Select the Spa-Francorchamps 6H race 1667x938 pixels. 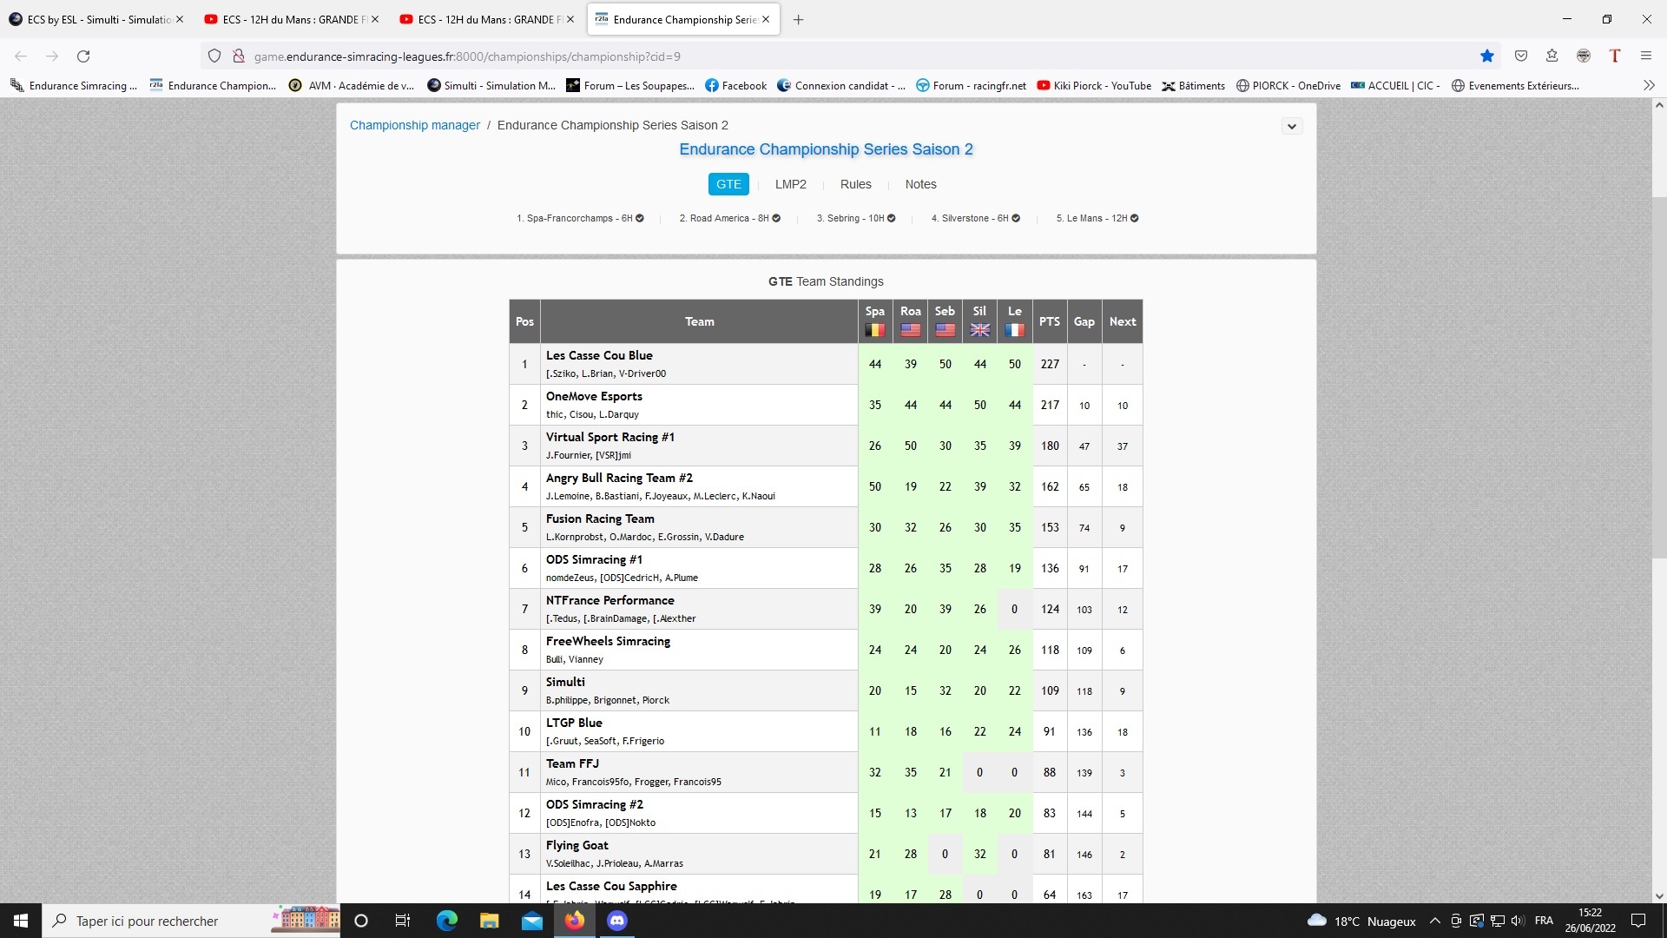[x=579, y=218]
